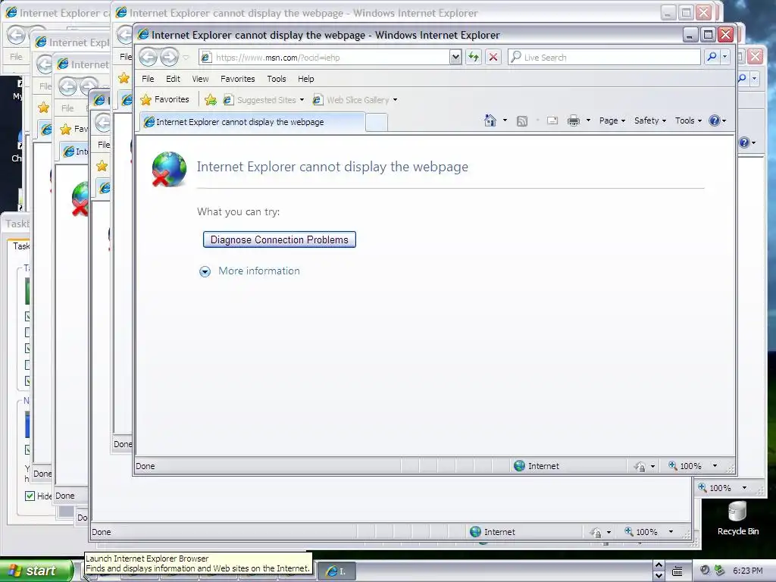
Task: Click the Home icon in the command bar
Action: pos(490,120)
